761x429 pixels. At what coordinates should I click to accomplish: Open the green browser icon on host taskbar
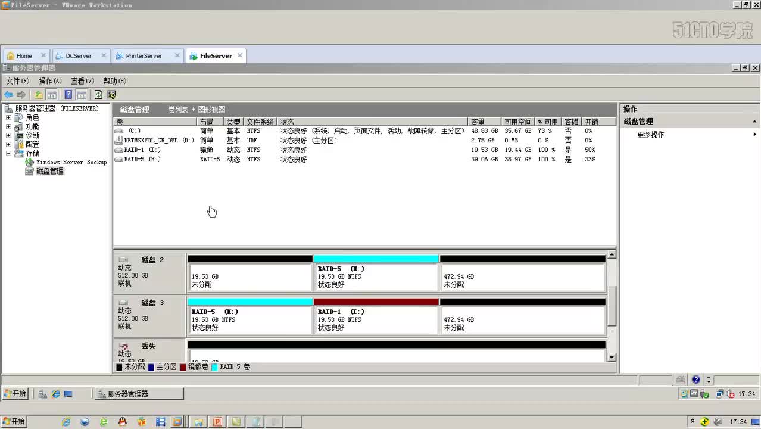click(x=104, y=422)
